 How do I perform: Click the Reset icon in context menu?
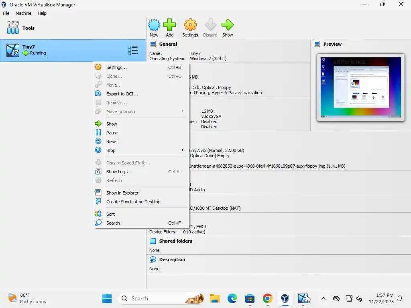coord(98,141)
